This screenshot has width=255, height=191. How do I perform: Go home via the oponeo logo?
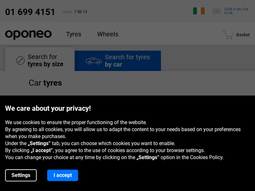click(28, 34)
